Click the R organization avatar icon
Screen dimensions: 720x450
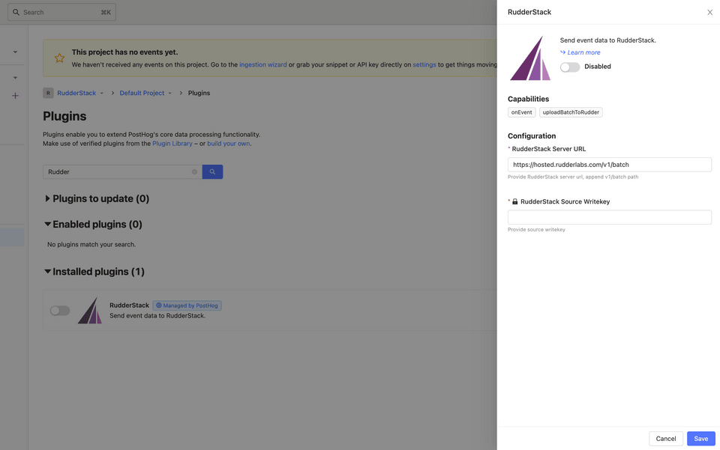tap(48, 93)
